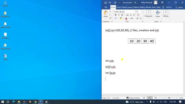185x104 pixels.
Task: Click the Share button
Action: pos(179,7)
